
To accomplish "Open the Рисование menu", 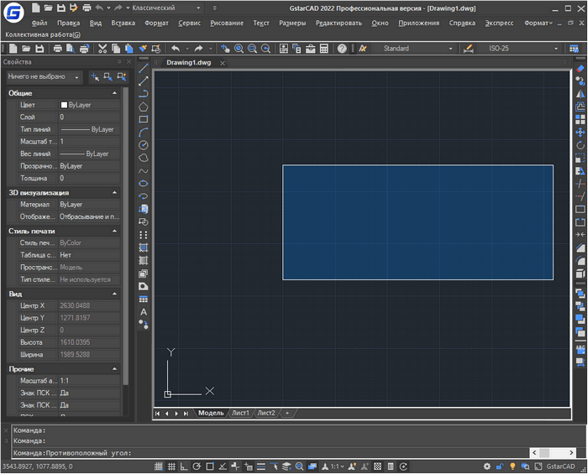I will [x=227, y=23].
